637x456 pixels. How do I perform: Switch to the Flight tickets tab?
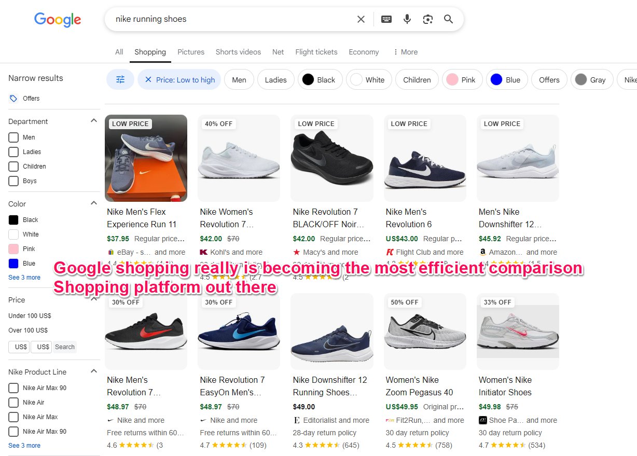point(316,52)
